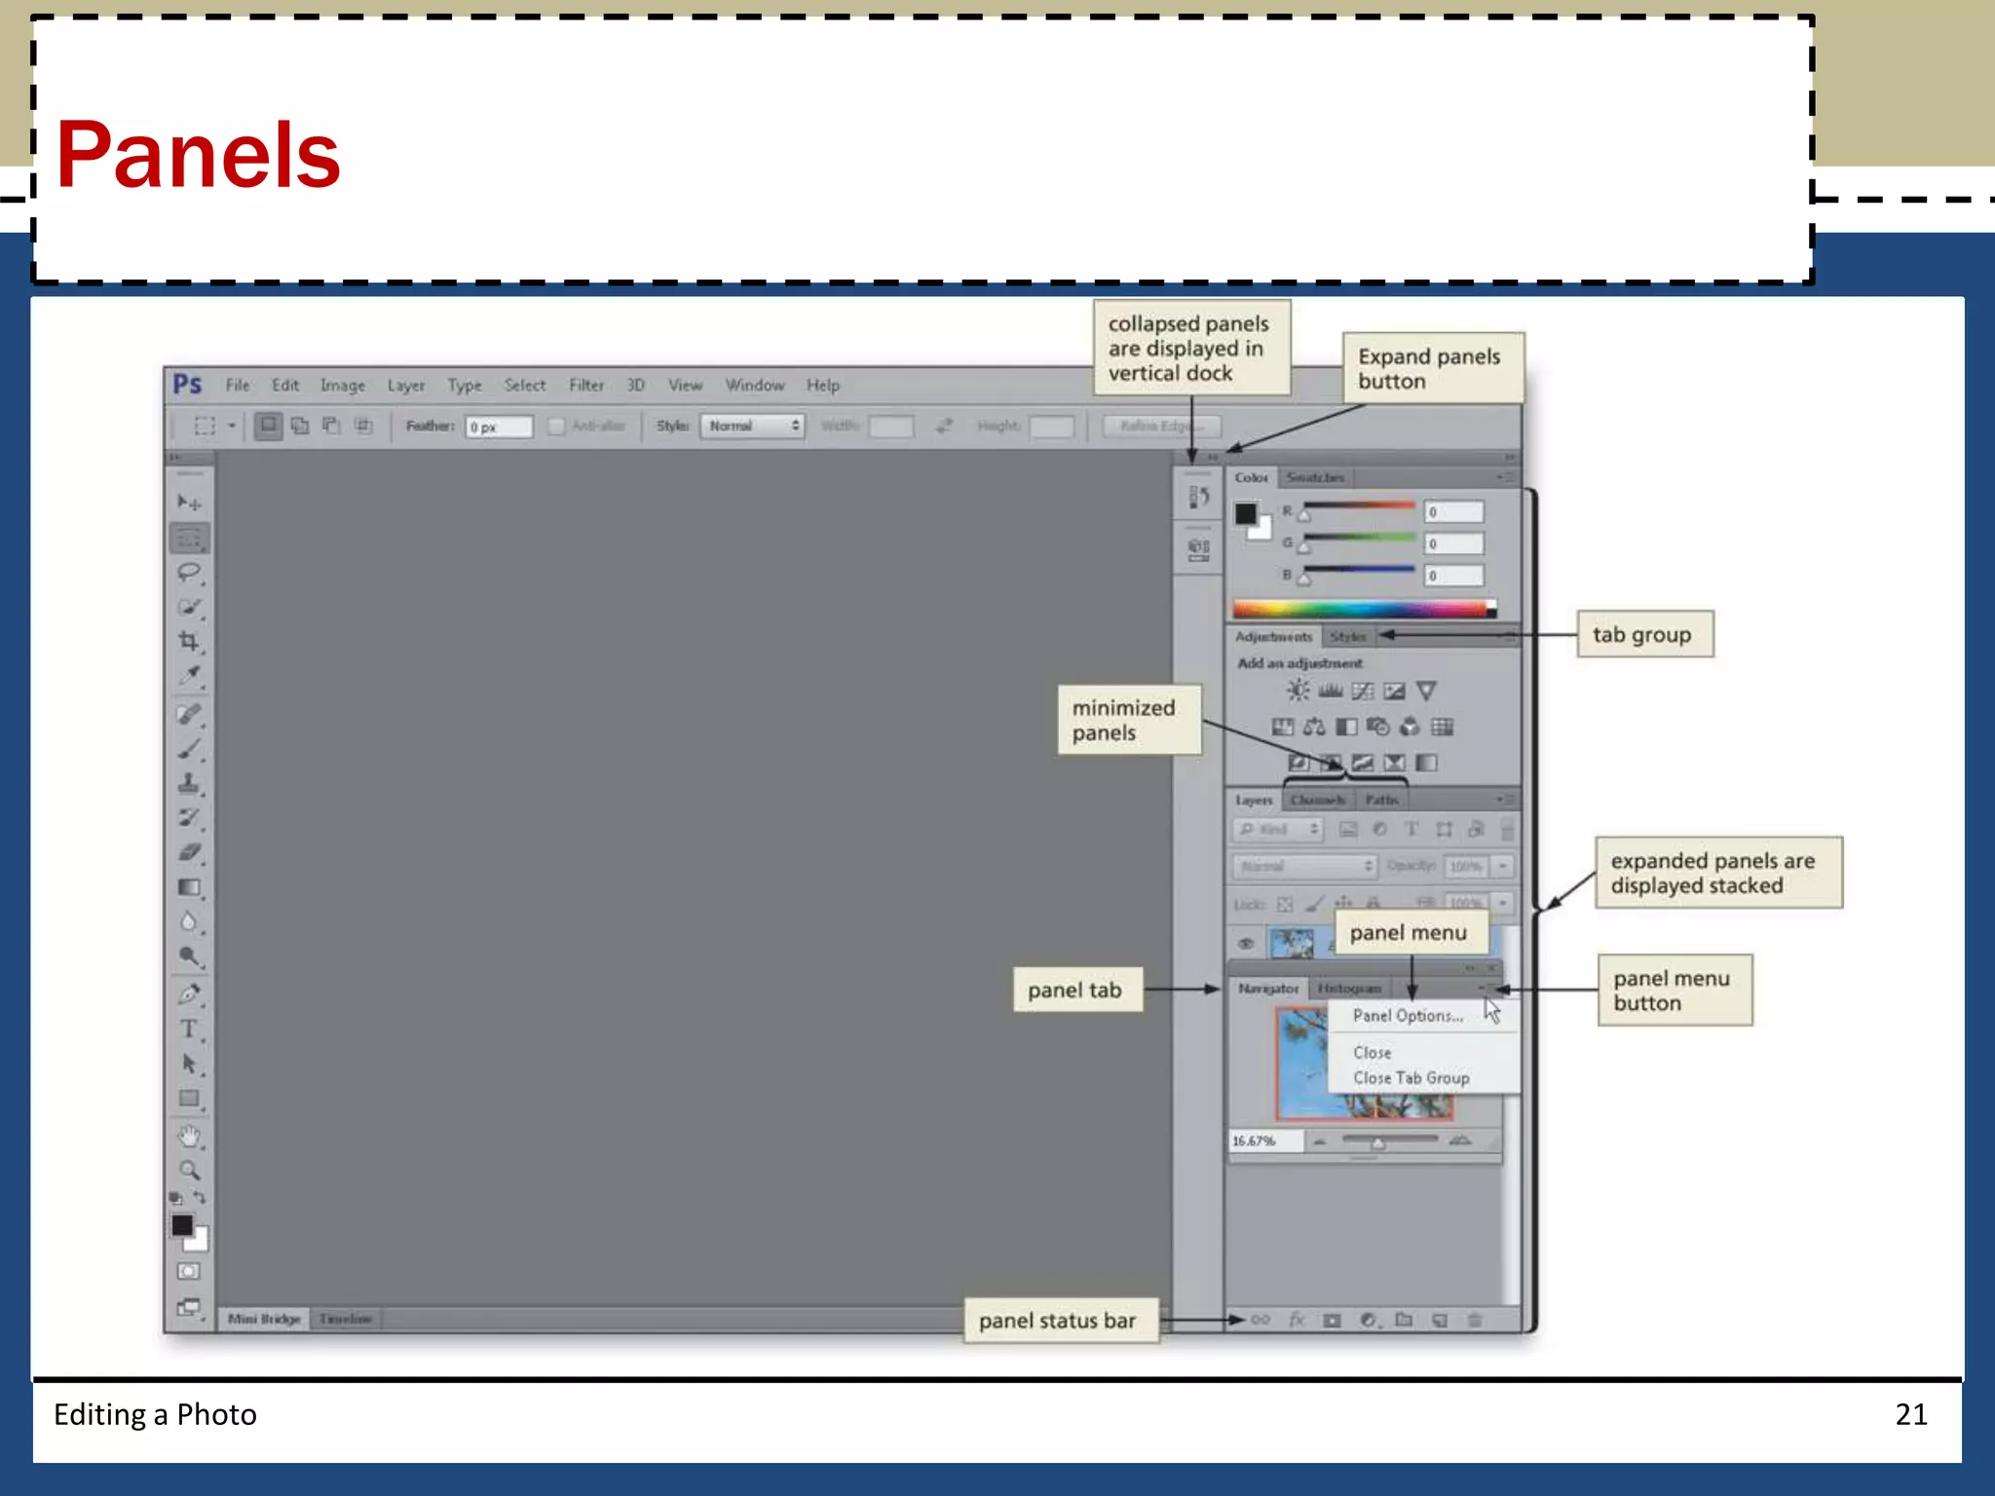Viewport: 1995px width, 1496px height.
Task: Select the Hand tool
Action: pos(189,1136)
